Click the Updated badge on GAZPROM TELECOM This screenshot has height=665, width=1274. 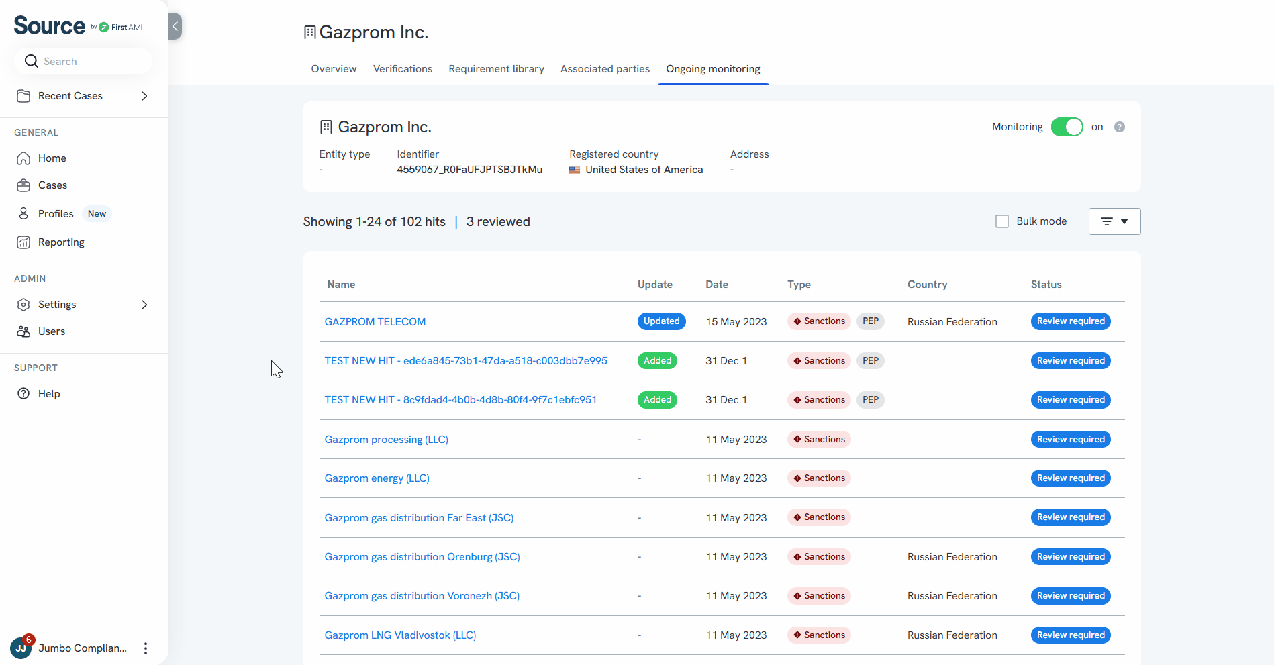pos(661,321)
